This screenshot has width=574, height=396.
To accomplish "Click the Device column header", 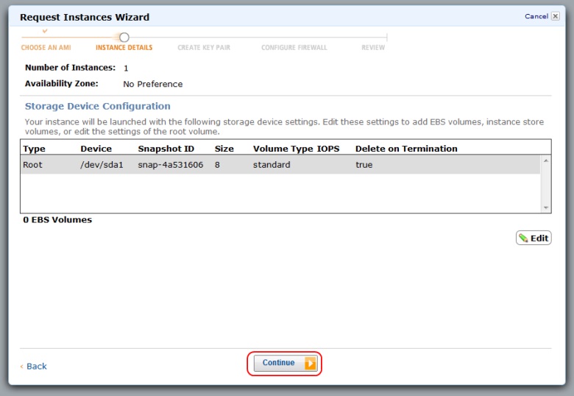I will (x=96, y=149).
